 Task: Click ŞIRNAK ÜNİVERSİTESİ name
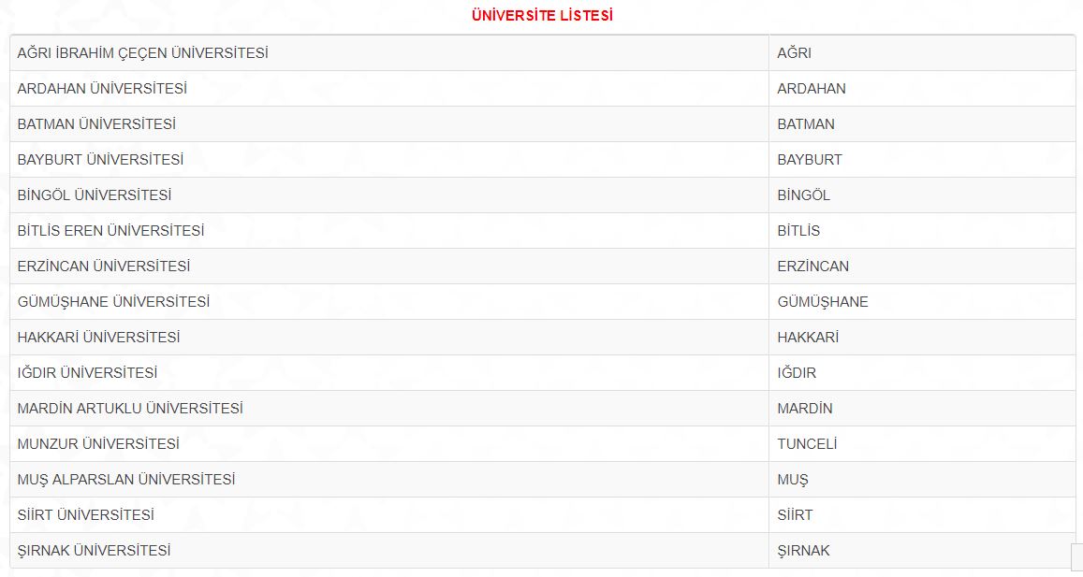click(94, 551)
